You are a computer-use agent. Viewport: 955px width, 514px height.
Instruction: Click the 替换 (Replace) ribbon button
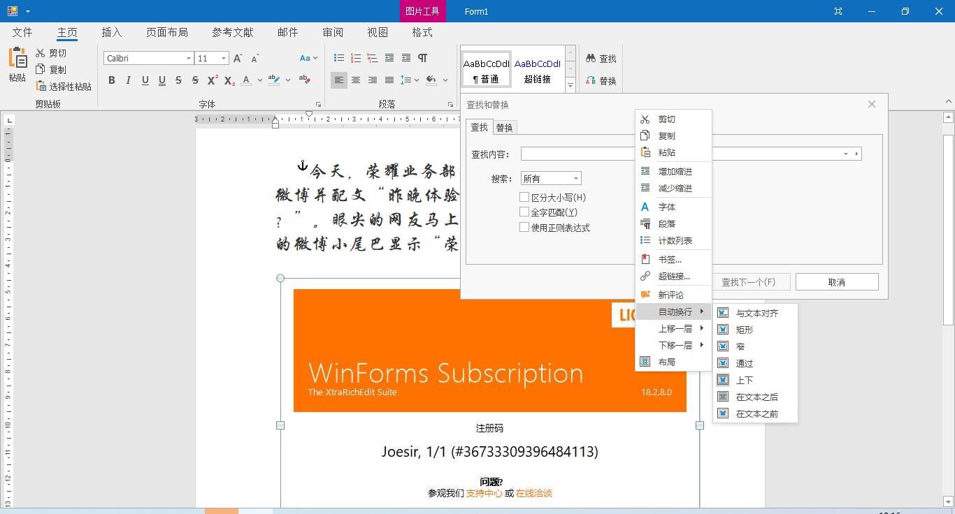(601, 81)
